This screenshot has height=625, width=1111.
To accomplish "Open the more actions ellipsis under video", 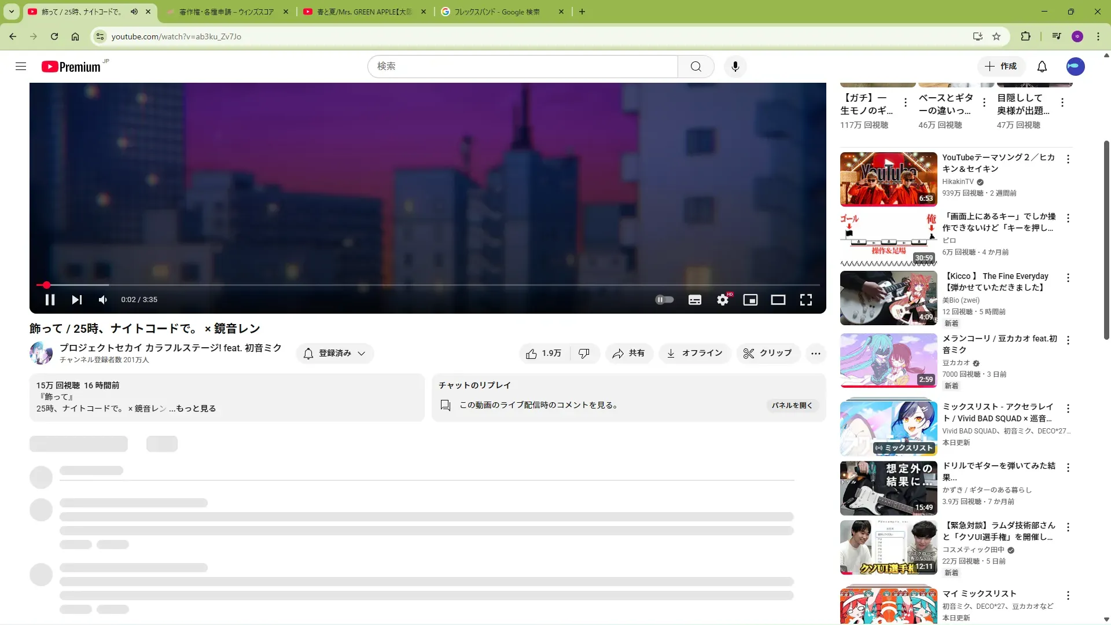I will point(816,354).
